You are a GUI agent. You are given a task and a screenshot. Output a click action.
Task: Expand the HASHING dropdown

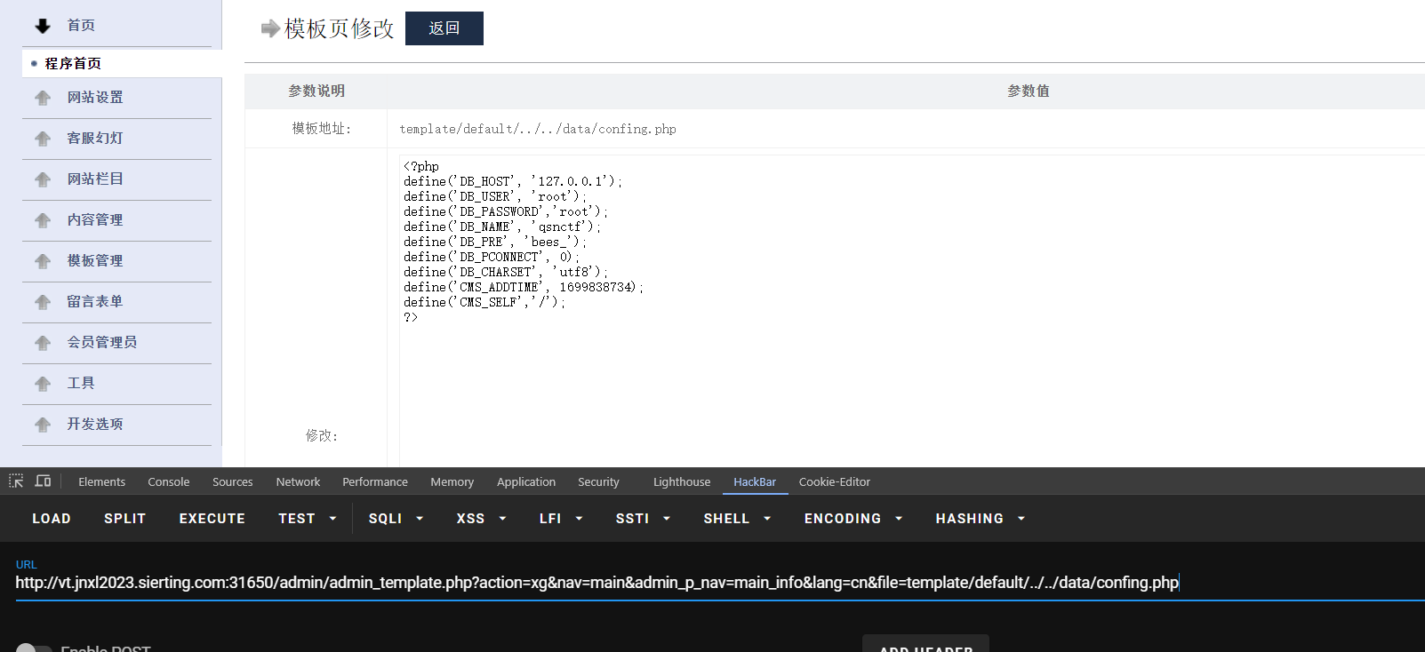click(x=981, y=519)
